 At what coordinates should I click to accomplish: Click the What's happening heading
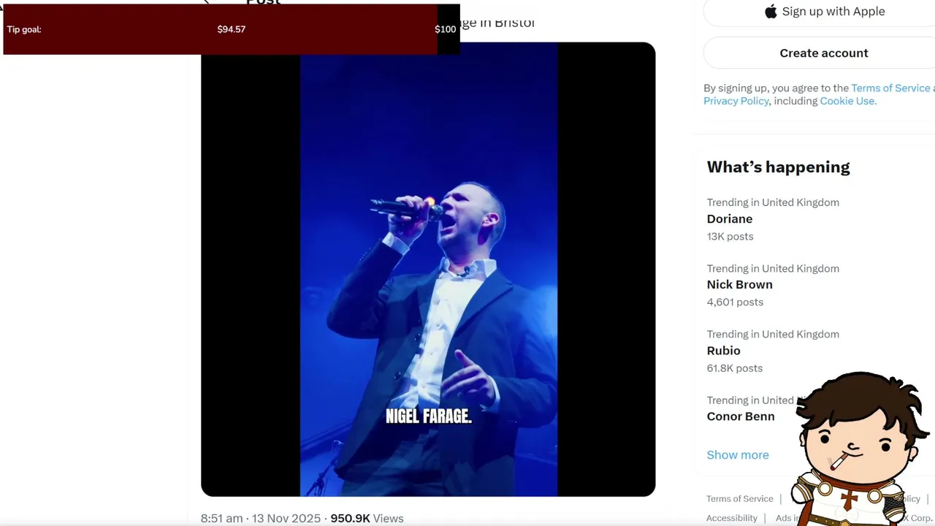[x=778, y=167]
